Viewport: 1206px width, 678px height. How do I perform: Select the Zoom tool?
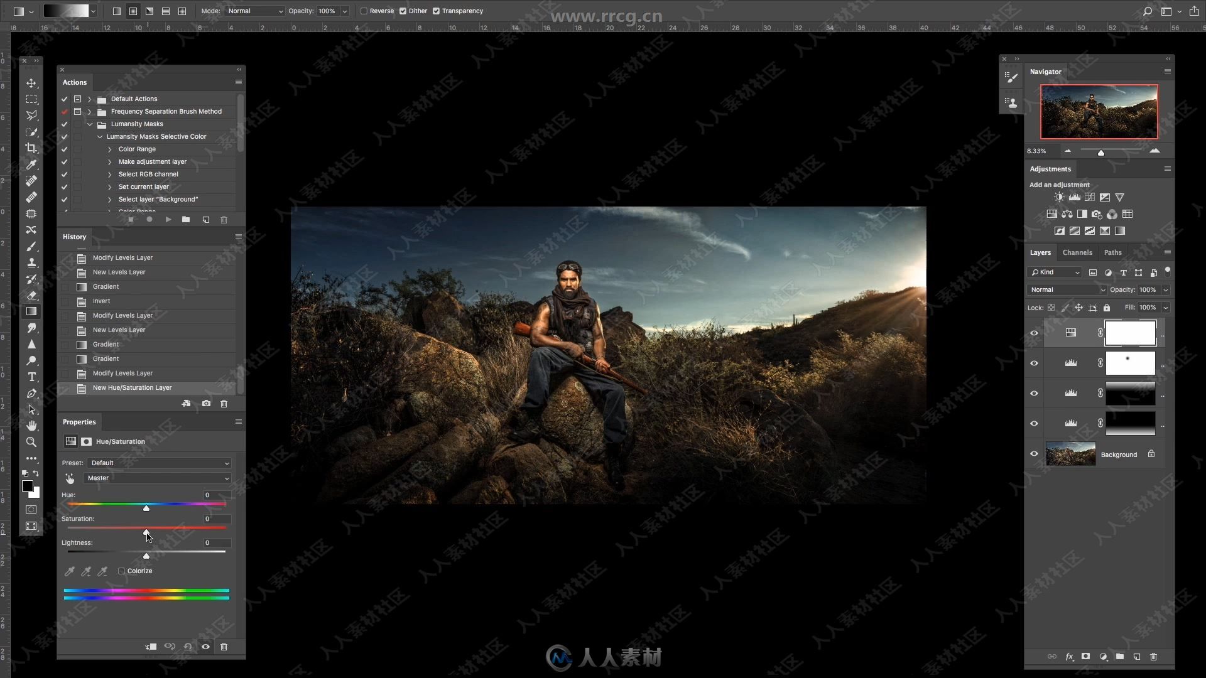click(31, 442)
